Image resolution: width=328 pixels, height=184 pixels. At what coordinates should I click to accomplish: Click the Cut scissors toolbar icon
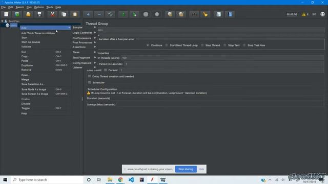52,14
